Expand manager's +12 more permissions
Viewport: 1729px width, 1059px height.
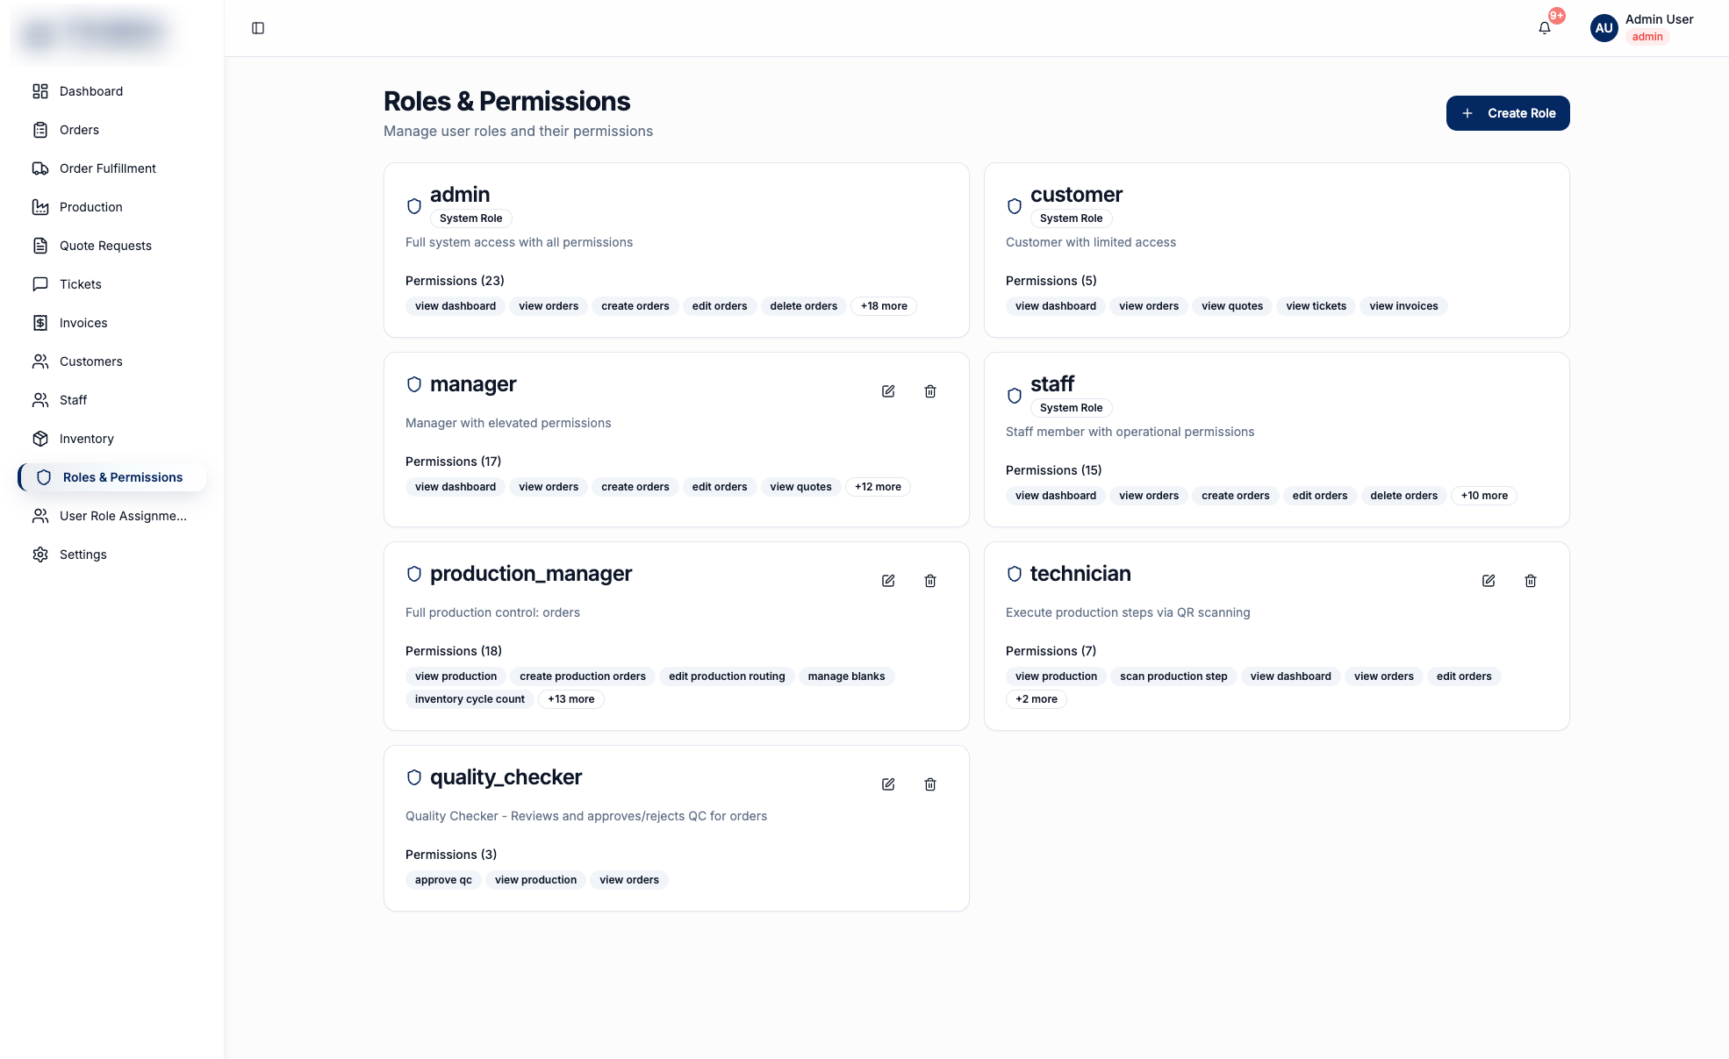click(x=878, y=487)
